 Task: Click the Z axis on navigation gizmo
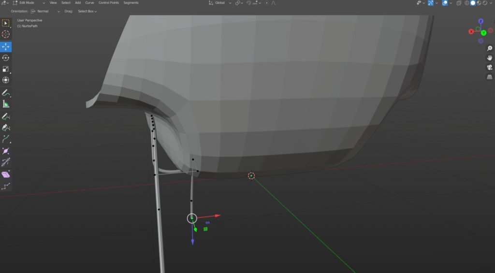point(481,22)
